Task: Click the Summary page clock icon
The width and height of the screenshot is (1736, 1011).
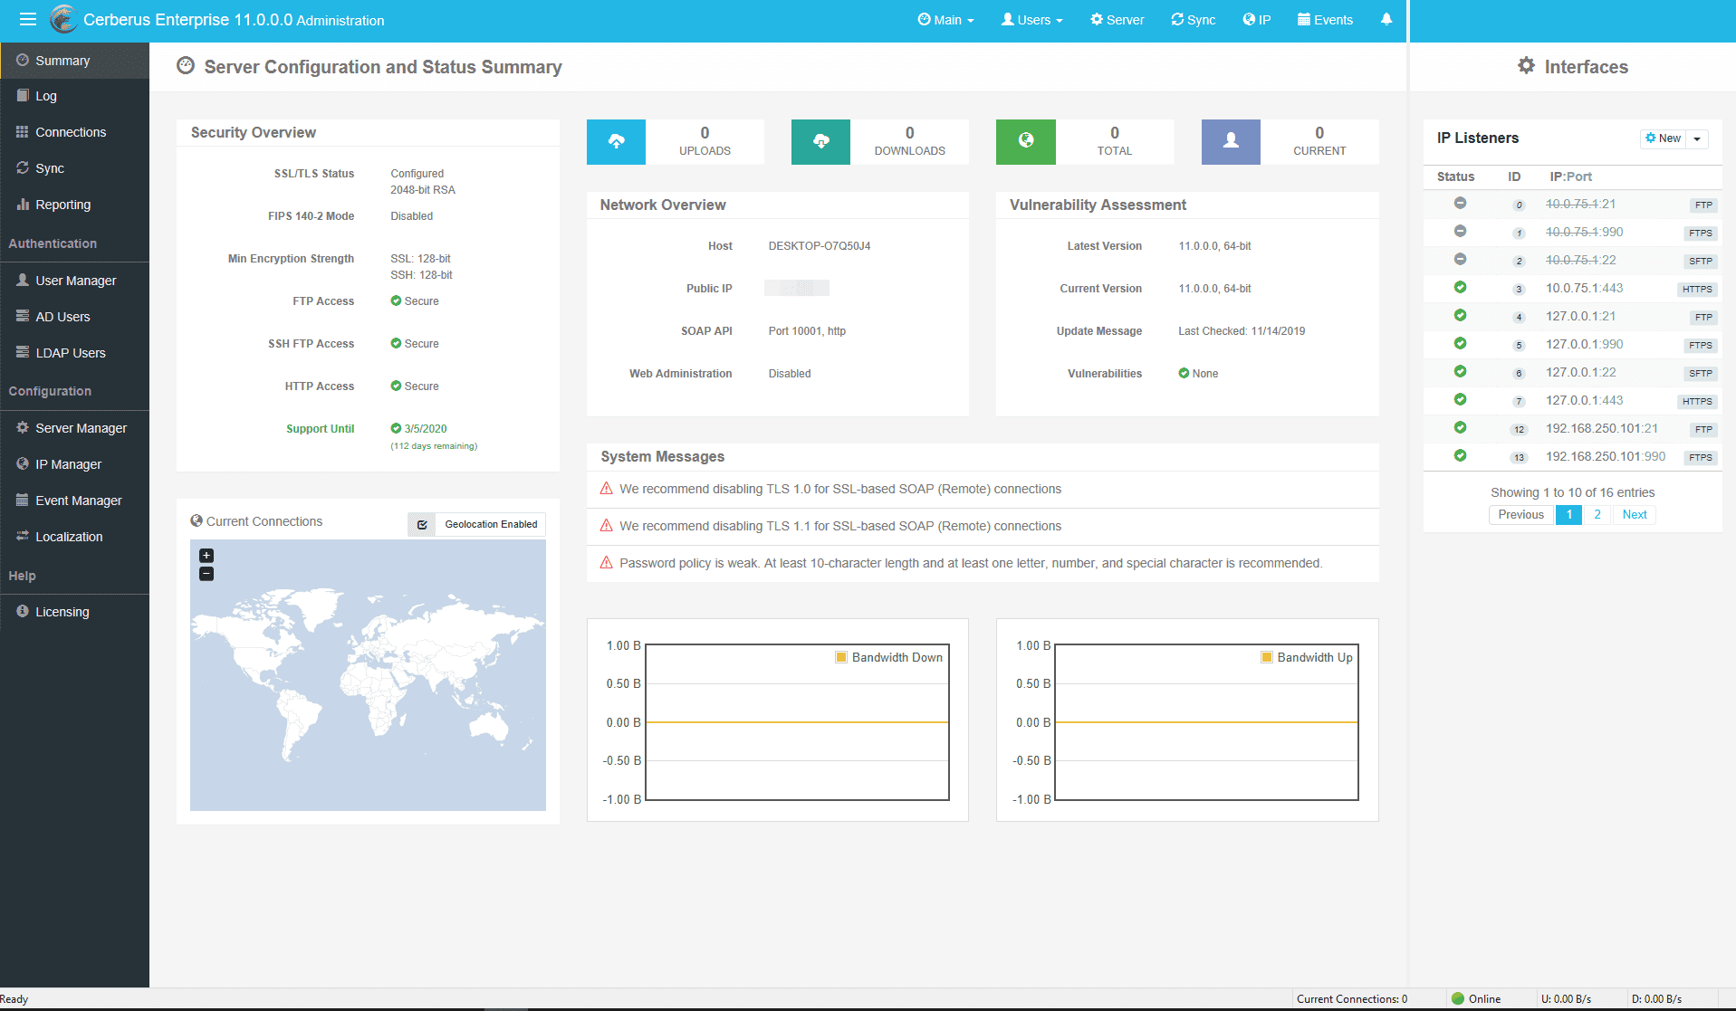Action: [x=186, y=66]
